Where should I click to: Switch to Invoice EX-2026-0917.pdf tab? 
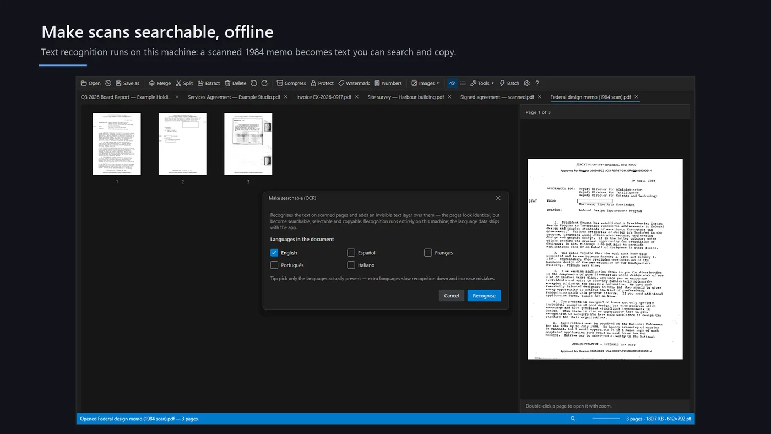[324, 97]
